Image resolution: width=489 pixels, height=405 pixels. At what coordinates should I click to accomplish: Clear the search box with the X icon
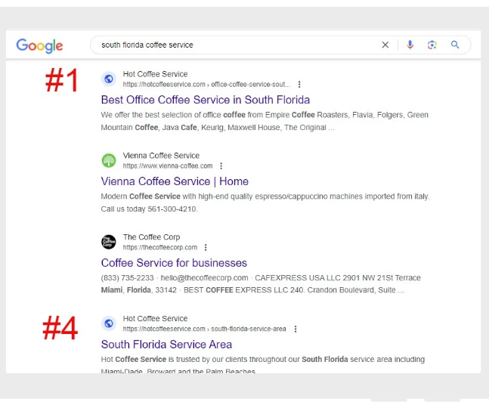[x=385, y=45]
